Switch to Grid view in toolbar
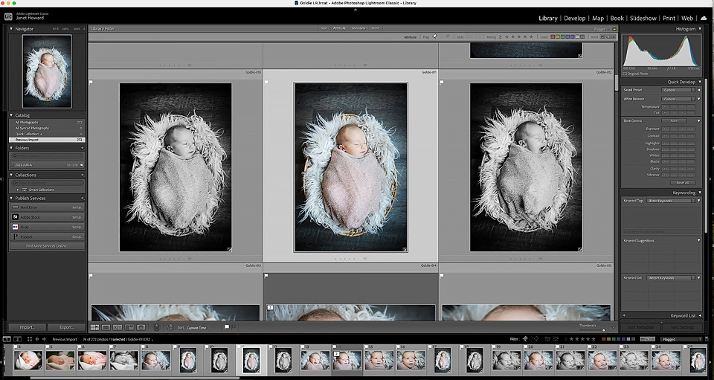This screenshot has width=714, height=380. click(x=94, y=327)
